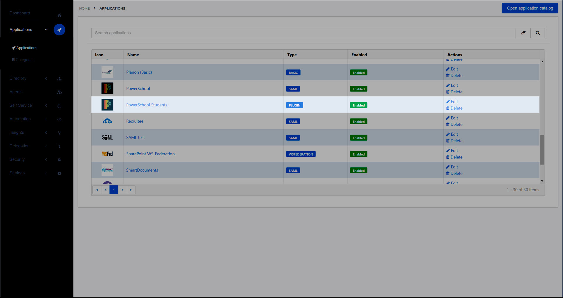563x298 pixels.
Task: Collapse the Applications sidebar menu chevron
Action: pyautogui.click(x=46, y=30)
